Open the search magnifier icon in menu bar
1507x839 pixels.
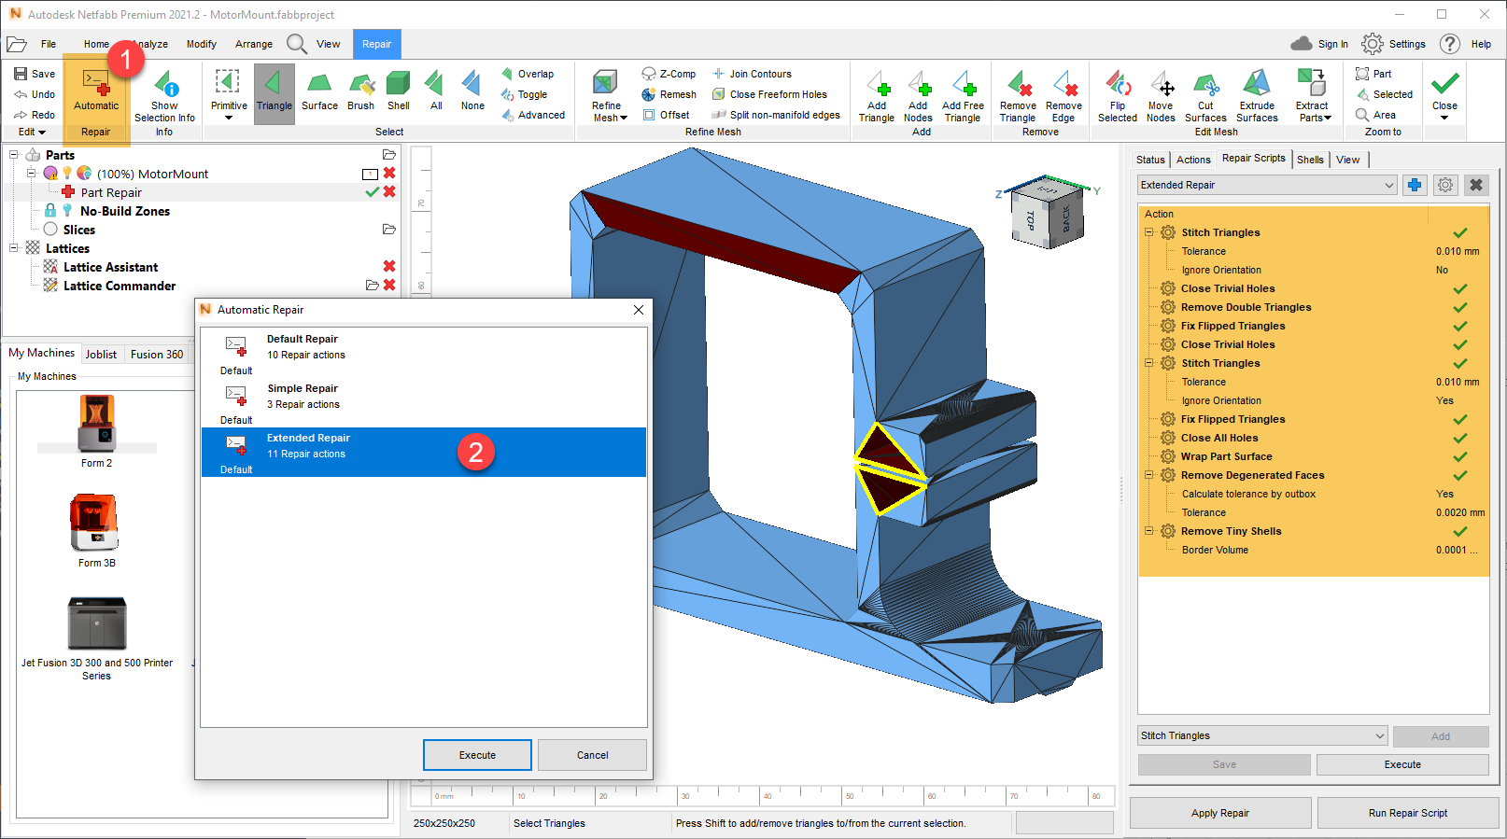pyautogui.click(x=297, y=44)
